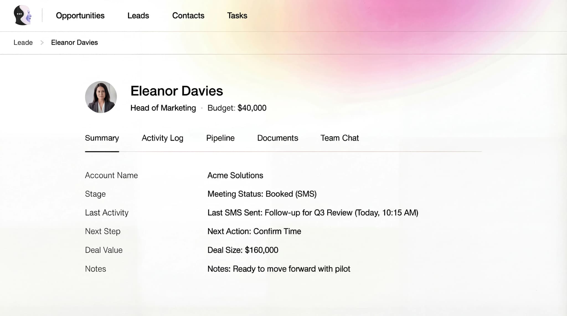Click the Last SMS Sent activity entry
This screenshot has width=567, height=316.
click(313, 213)
